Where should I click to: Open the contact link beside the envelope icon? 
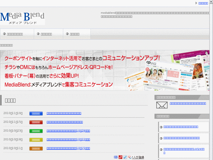coord(188,103)
